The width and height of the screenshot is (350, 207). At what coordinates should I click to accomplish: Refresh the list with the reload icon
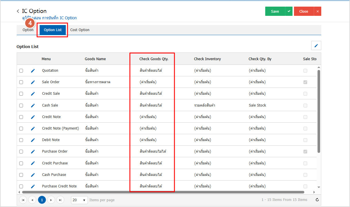[x=317, y=200]
